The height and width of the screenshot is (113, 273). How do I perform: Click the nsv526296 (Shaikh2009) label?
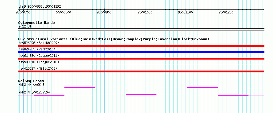[39, 43]
